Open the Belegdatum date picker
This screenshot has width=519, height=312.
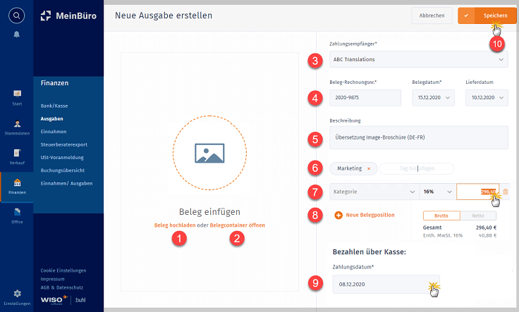click(433, 97)
